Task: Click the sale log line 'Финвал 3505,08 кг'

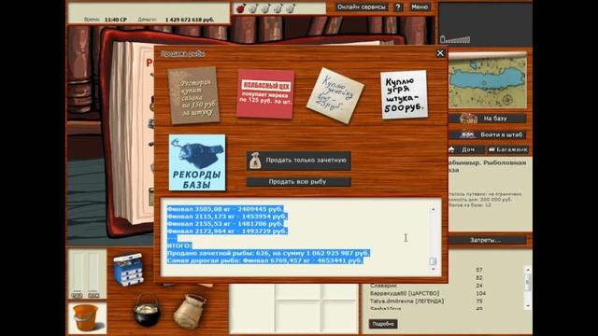Action: pyautogui.click(x=225, y=209)
